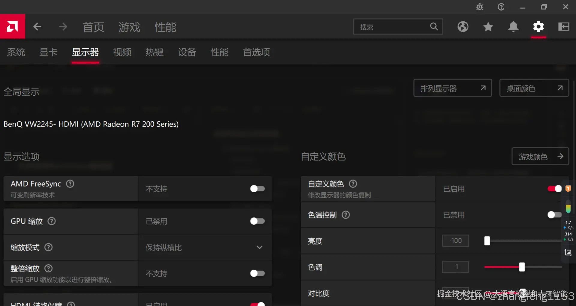Viewport: 576px width, 306px height.
Task: Show GPU 缩放 help tooltip
Action: click(x=52, y=221)
